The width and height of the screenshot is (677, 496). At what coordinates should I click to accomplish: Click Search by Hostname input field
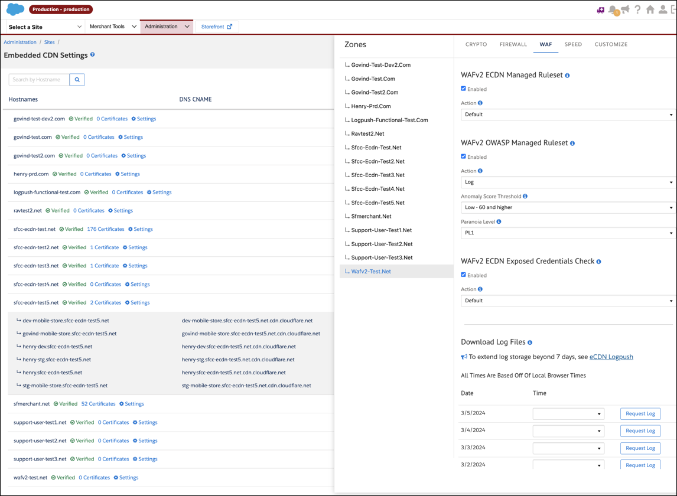(x=39, y=80)
